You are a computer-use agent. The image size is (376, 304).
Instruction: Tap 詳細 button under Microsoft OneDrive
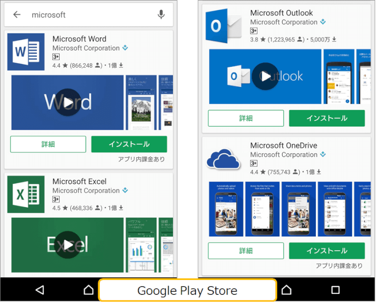[x=246, y=250]
